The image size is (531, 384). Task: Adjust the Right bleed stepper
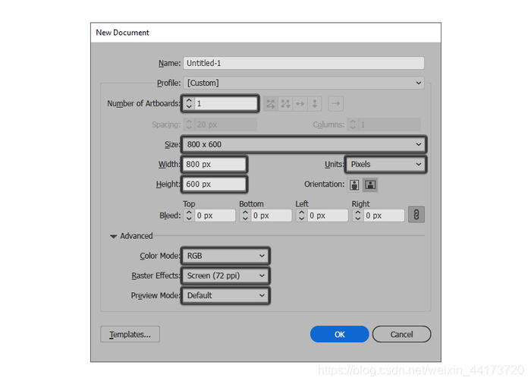coord(357,216)
